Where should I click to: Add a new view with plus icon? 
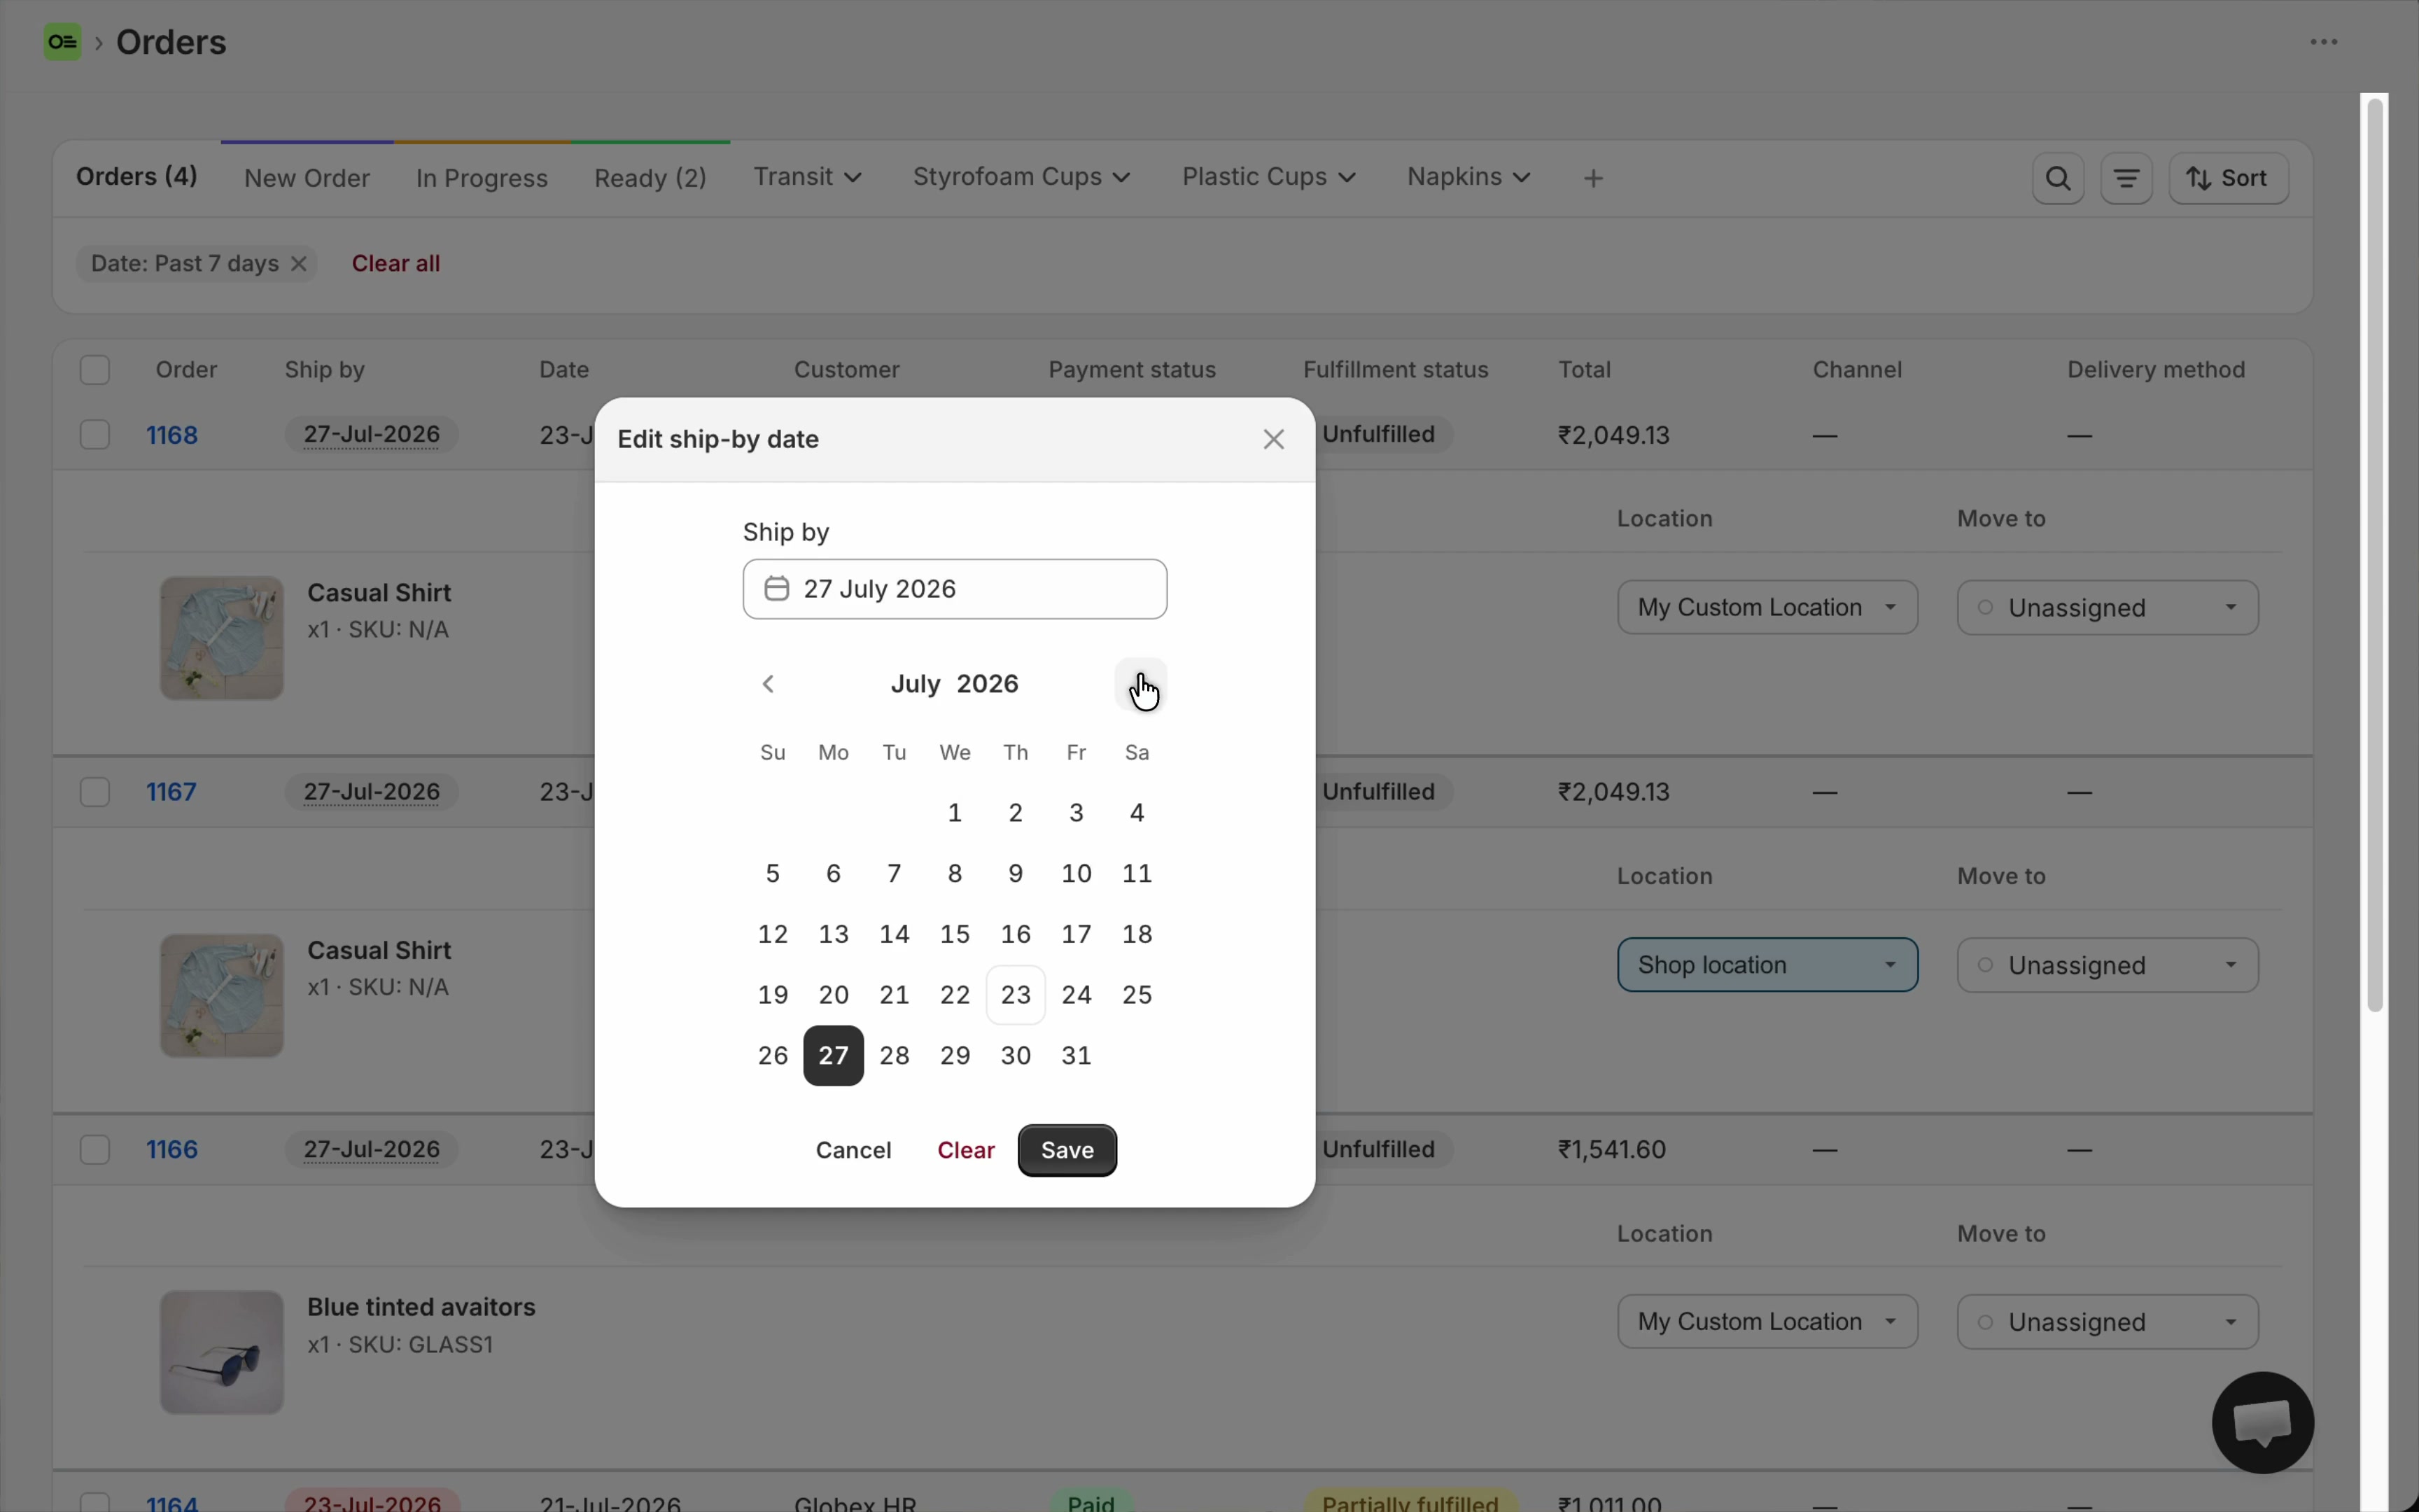click(1594, 179)
